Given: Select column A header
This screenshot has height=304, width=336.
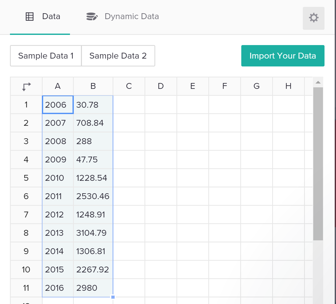Looking at the screenshot, I should (x=58, y=86).
